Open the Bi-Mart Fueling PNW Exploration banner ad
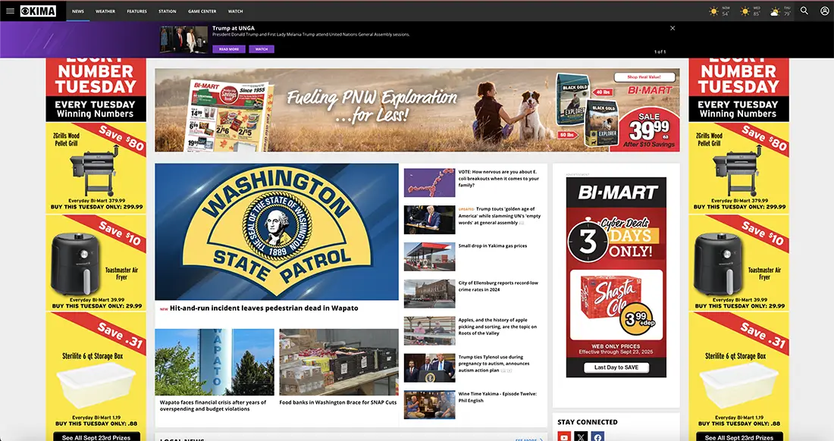The width and height of the screenshot is (834, 441). click(x=417, y=110)
